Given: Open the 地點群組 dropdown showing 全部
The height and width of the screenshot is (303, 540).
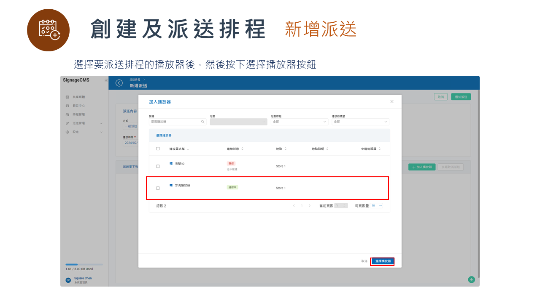Looking at the screenshot, I should pyautogui.click(x=300, y=122).
